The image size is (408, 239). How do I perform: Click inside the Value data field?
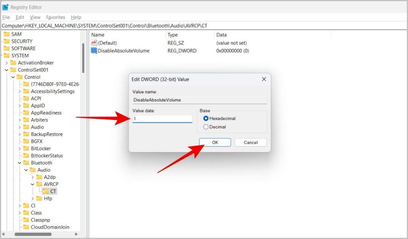(162, 119)
